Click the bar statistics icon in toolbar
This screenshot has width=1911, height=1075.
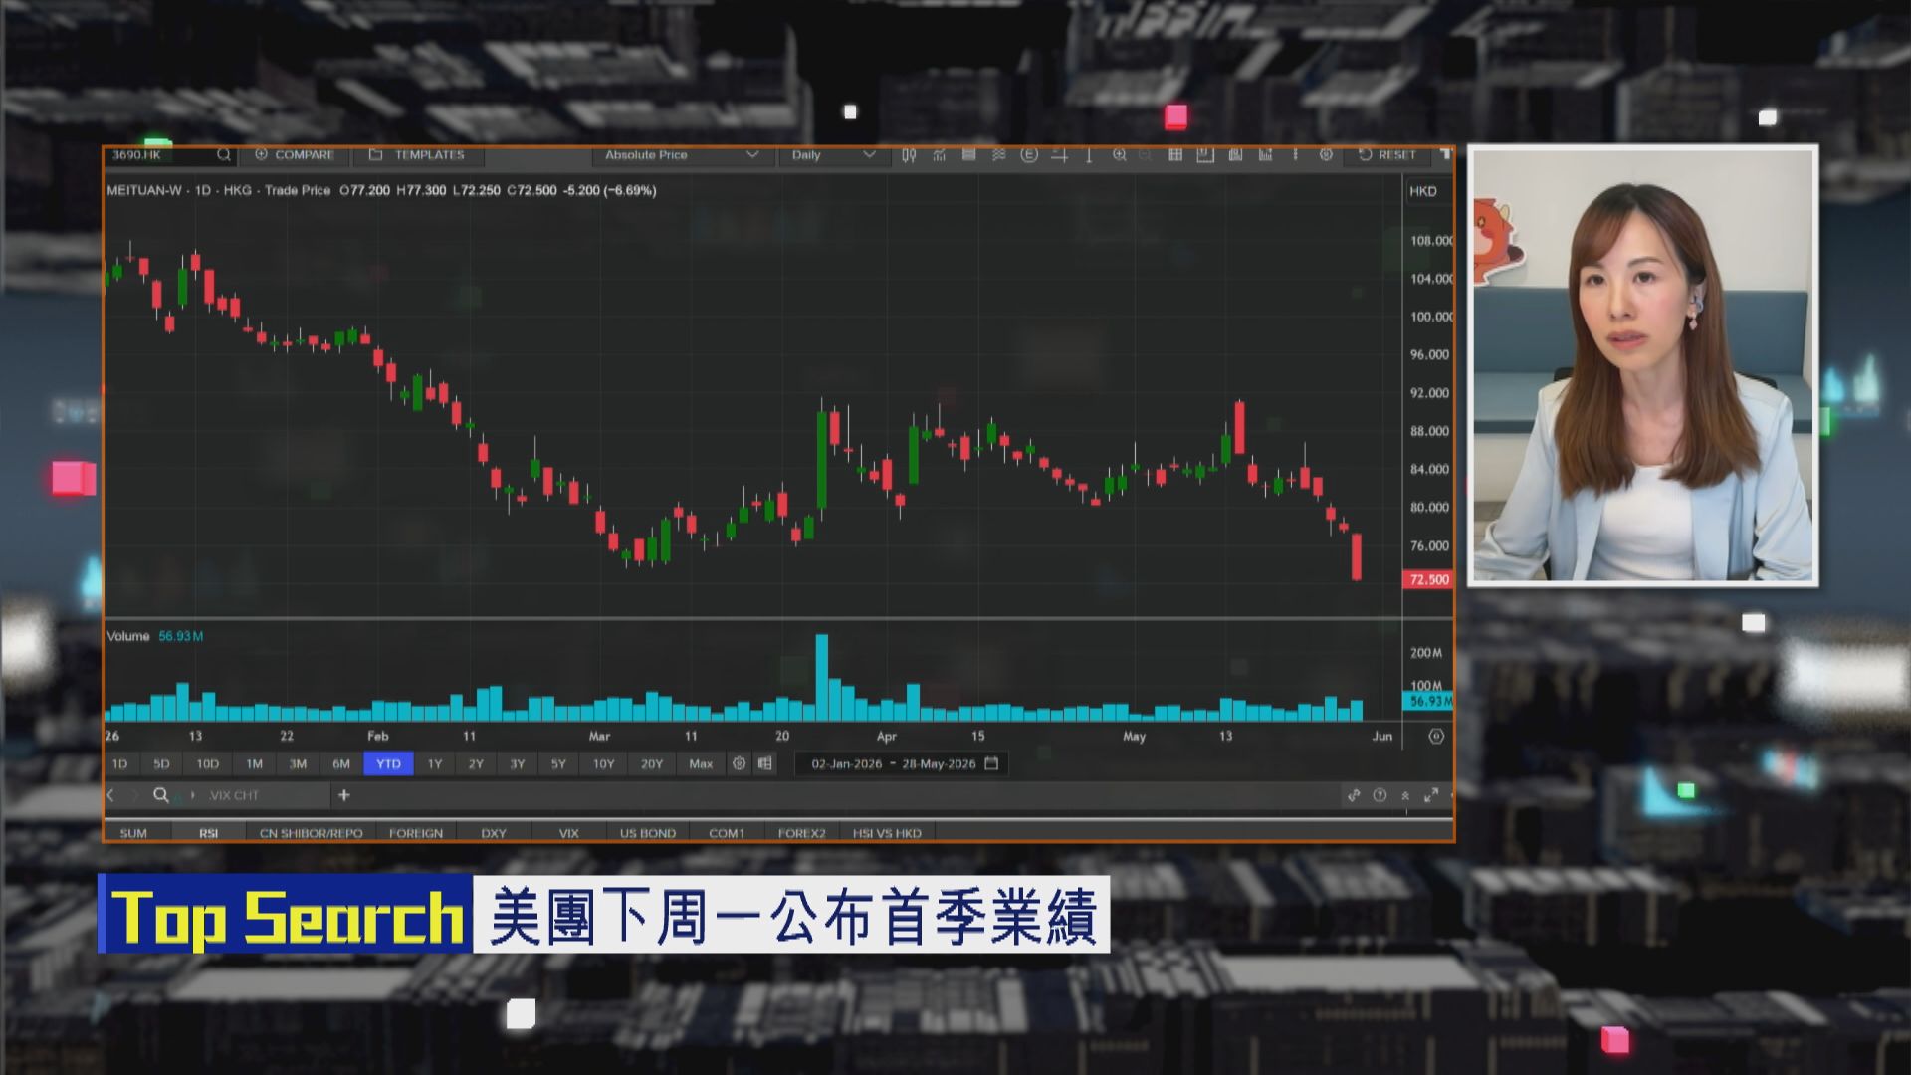(1265, 155)
